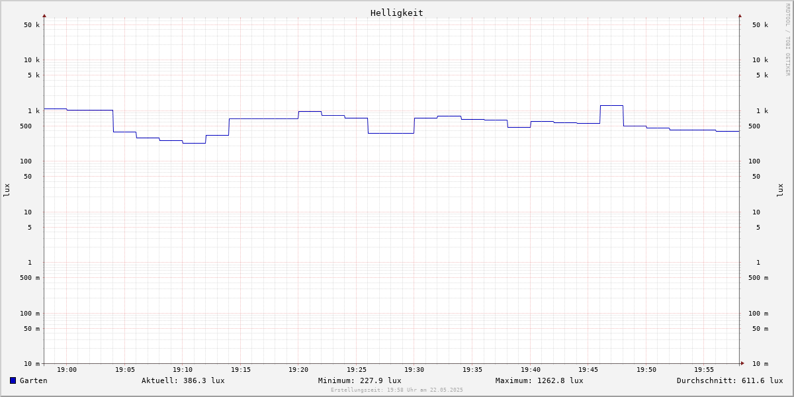Click the blue Garten legend color swatch
Viewport: 794px width, 397px height.
coord(13,380)
